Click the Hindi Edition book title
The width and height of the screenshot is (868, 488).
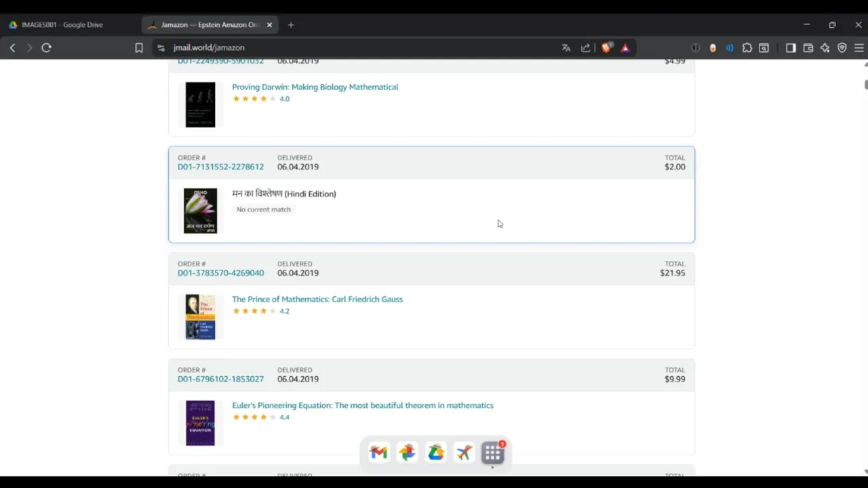coord(284,194)
